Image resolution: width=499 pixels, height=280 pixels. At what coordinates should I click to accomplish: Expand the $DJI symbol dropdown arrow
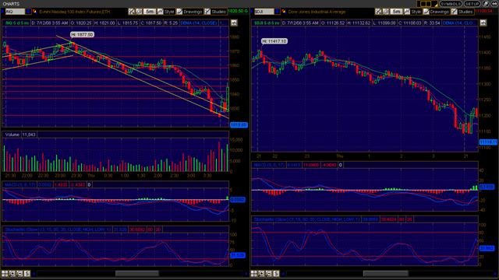(277, 12)
